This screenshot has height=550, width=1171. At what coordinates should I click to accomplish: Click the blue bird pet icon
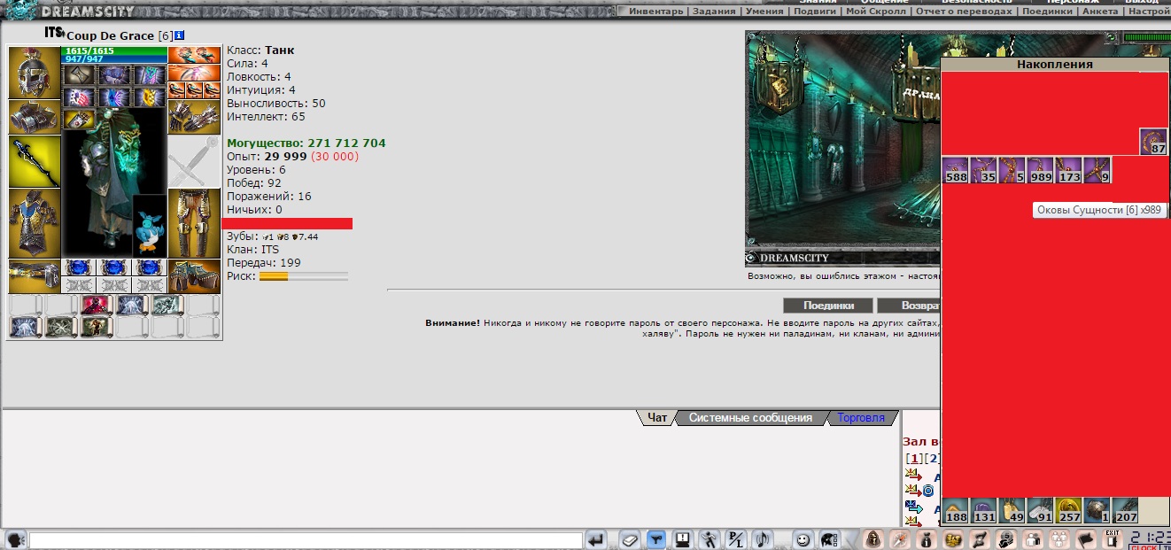(149, 226)
